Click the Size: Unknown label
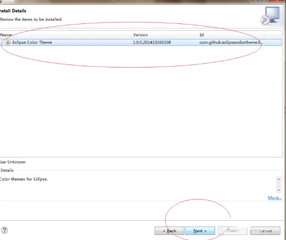The height and width of the screenshot is (240, 286). [x=13, y=162]
